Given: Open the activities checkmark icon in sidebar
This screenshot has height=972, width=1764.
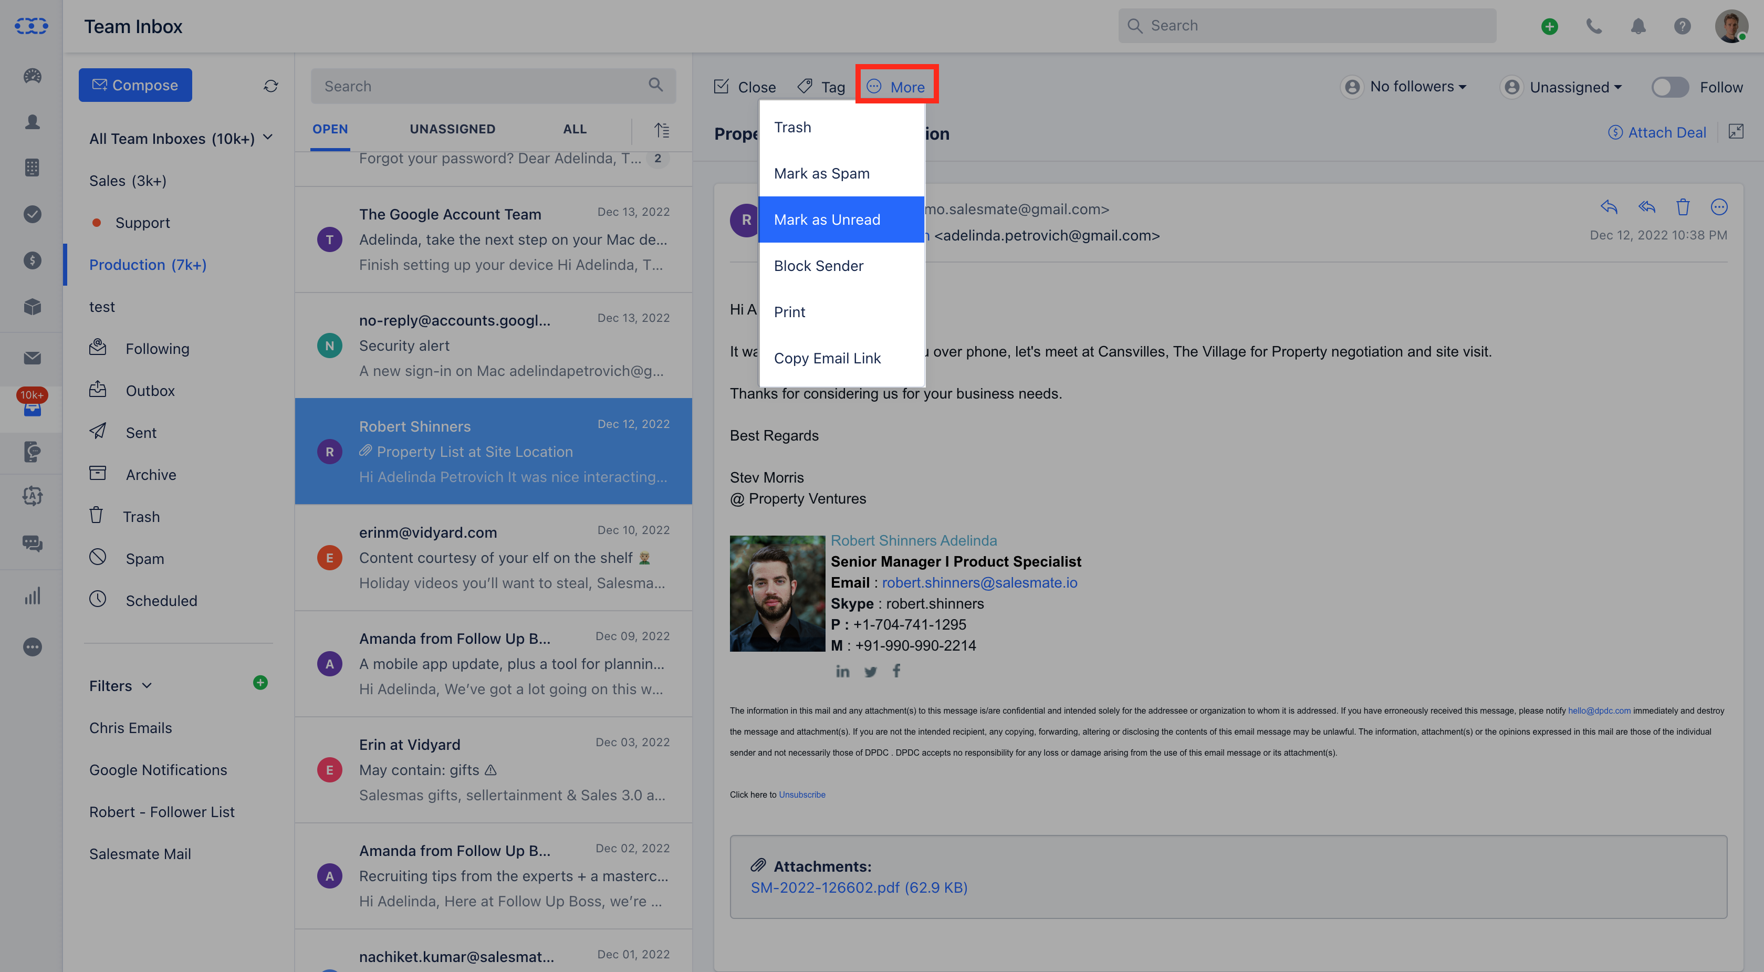Looking at the screenshot, I should click(32, 214).
